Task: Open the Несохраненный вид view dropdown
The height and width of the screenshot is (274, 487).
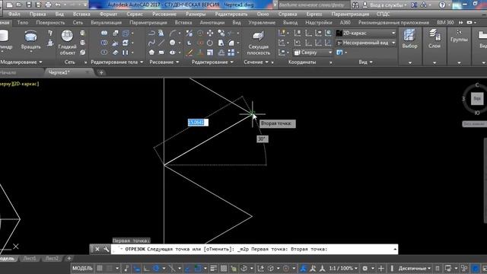Action: point(365,43)
